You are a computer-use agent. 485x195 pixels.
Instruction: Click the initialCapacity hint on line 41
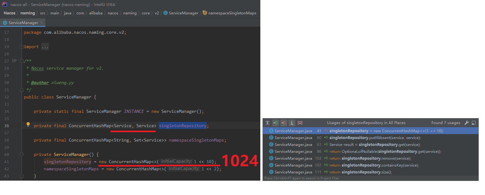[x=176, y=162]
